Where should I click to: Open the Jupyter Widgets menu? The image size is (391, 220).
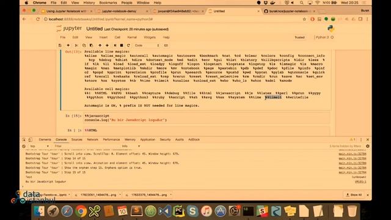coord(150,37)
